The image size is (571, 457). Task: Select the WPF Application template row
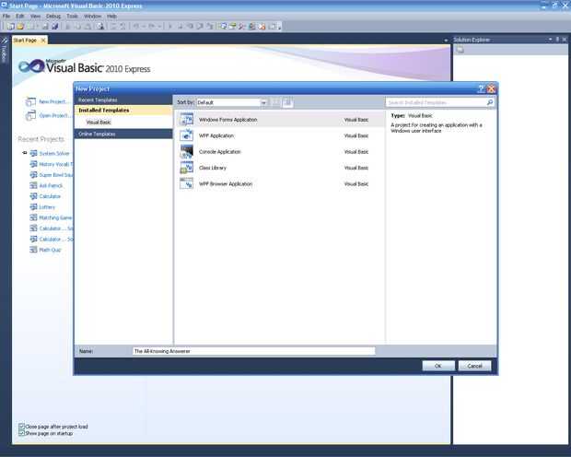[280, 135]
